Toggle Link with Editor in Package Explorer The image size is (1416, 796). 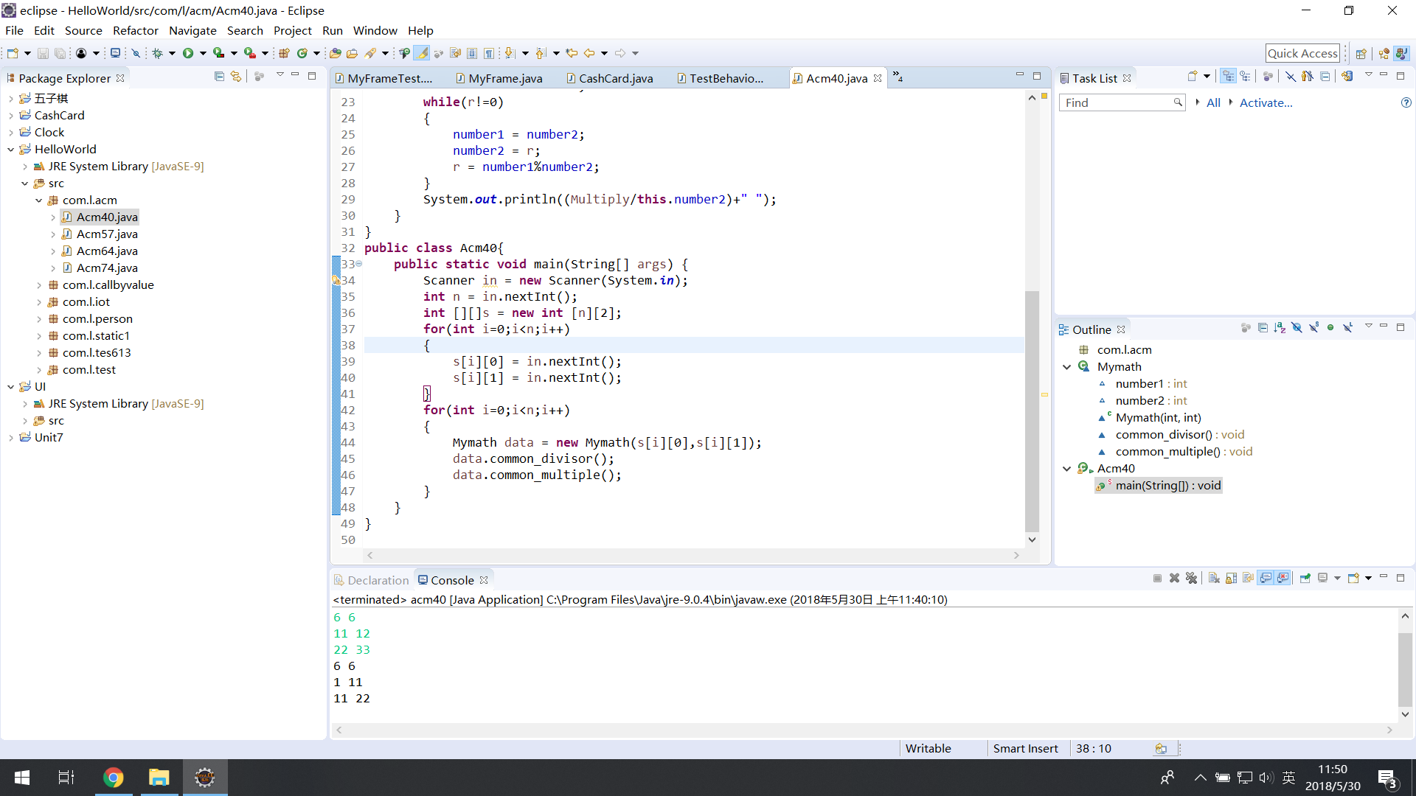[x=236, y=77]
